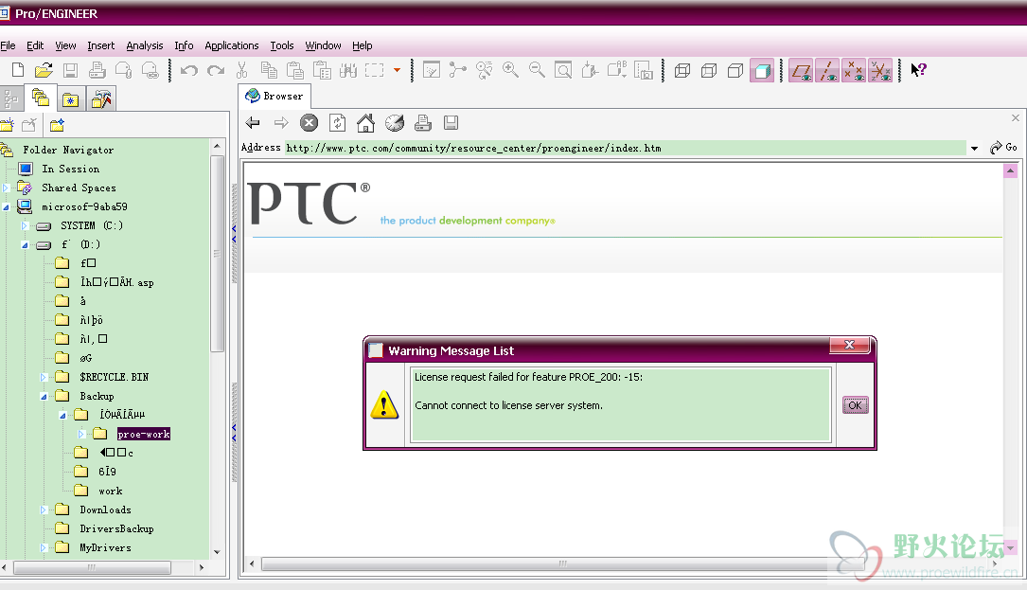Close the browser pane with the X

click(x=1016, y=118)
